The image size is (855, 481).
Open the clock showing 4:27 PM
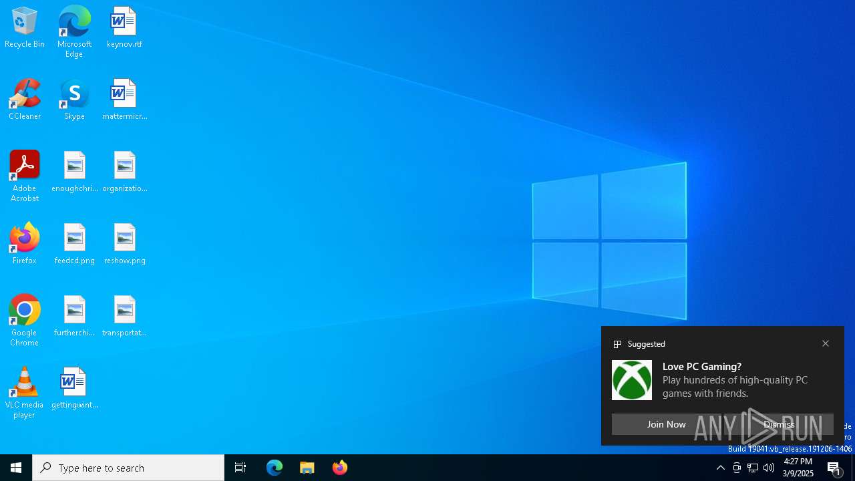click(x=798, y=468)
